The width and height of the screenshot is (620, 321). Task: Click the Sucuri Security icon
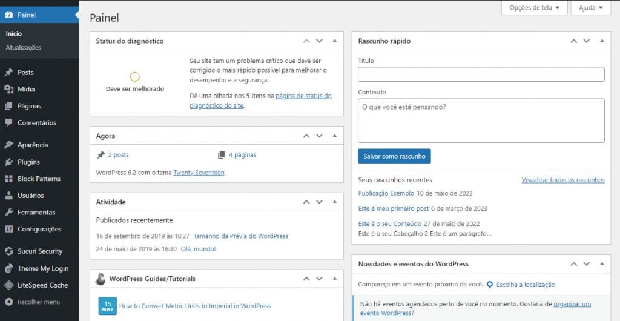[x=8, y=251]
